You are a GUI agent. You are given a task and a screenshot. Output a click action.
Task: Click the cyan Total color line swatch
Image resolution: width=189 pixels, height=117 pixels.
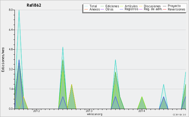(86, 6)
